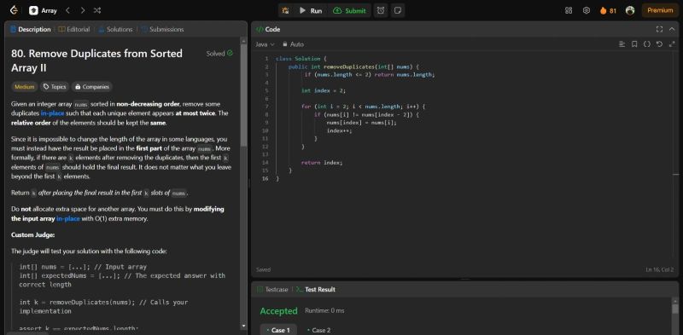This screenshot has height=335, width=683.
Task: Go to previous problem arrow
Action: coord(68,10)
